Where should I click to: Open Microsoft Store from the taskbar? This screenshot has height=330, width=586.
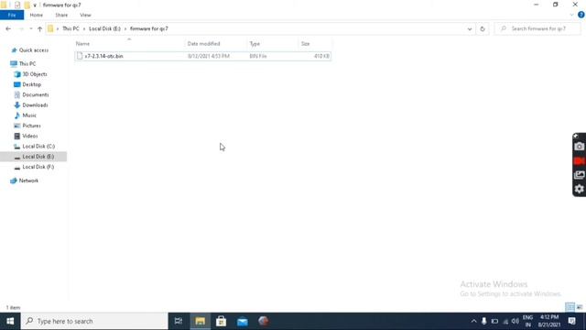click(222, 321)
